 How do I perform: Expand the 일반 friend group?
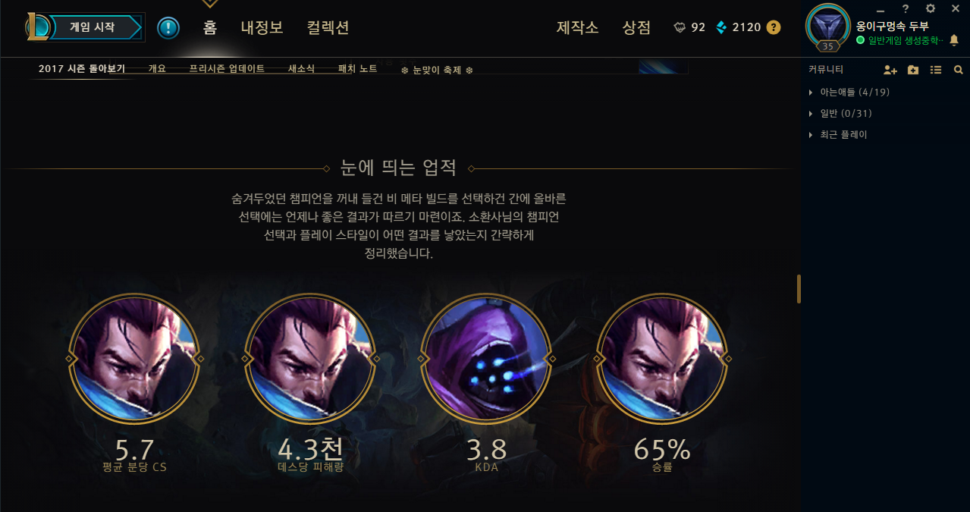[x=842, y=113]
